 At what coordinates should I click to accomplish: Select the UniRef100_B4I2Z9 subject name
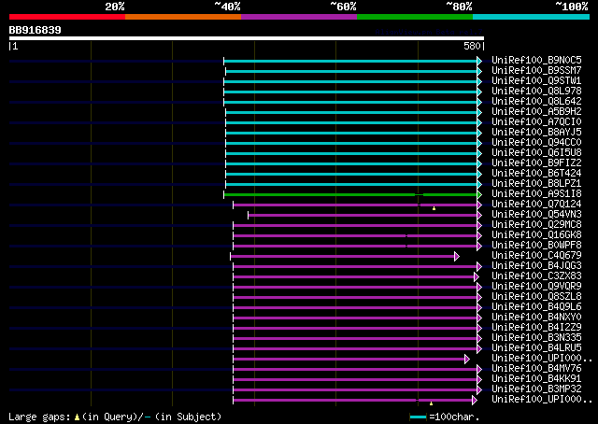(536, 328)
